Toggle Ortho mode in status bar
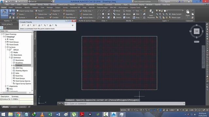The height and width of the screenshot is (117, 209). click(137, 110)
